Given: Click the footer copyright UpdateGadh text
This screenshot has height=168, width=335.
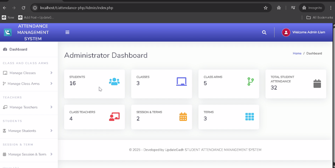Looking at the screenshot, I should [x=195, y=150].
